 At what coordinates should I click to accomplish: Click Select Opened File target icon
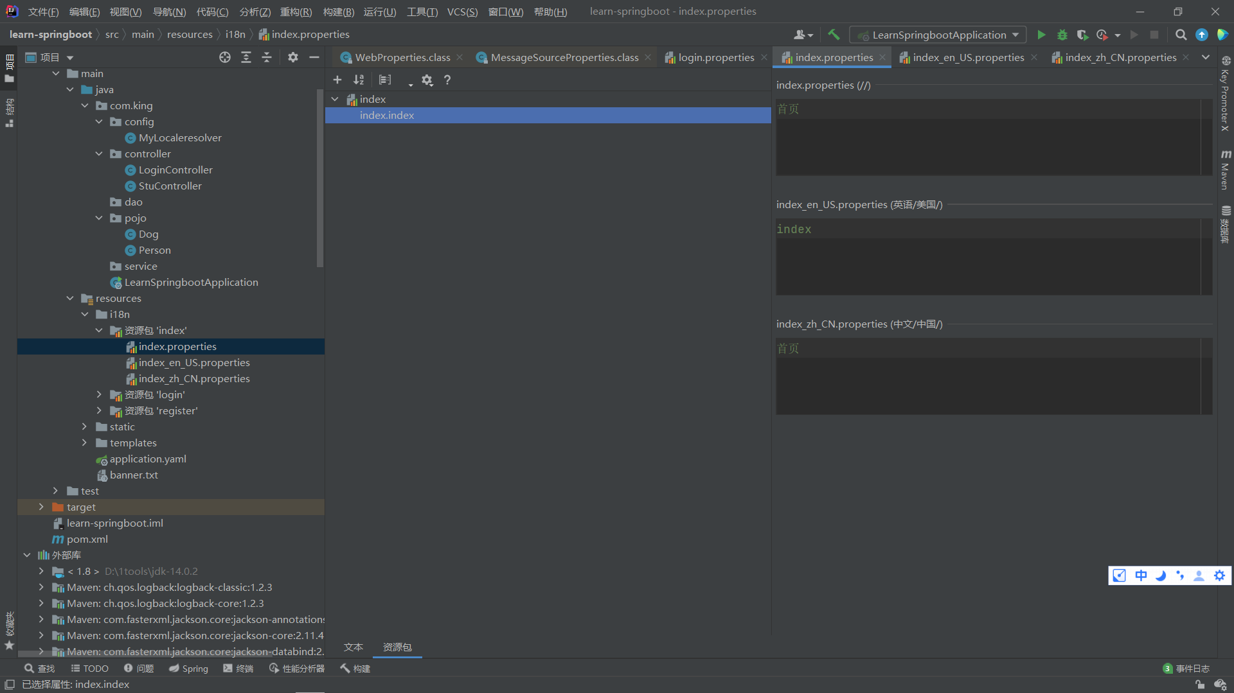tap(224, 57)
